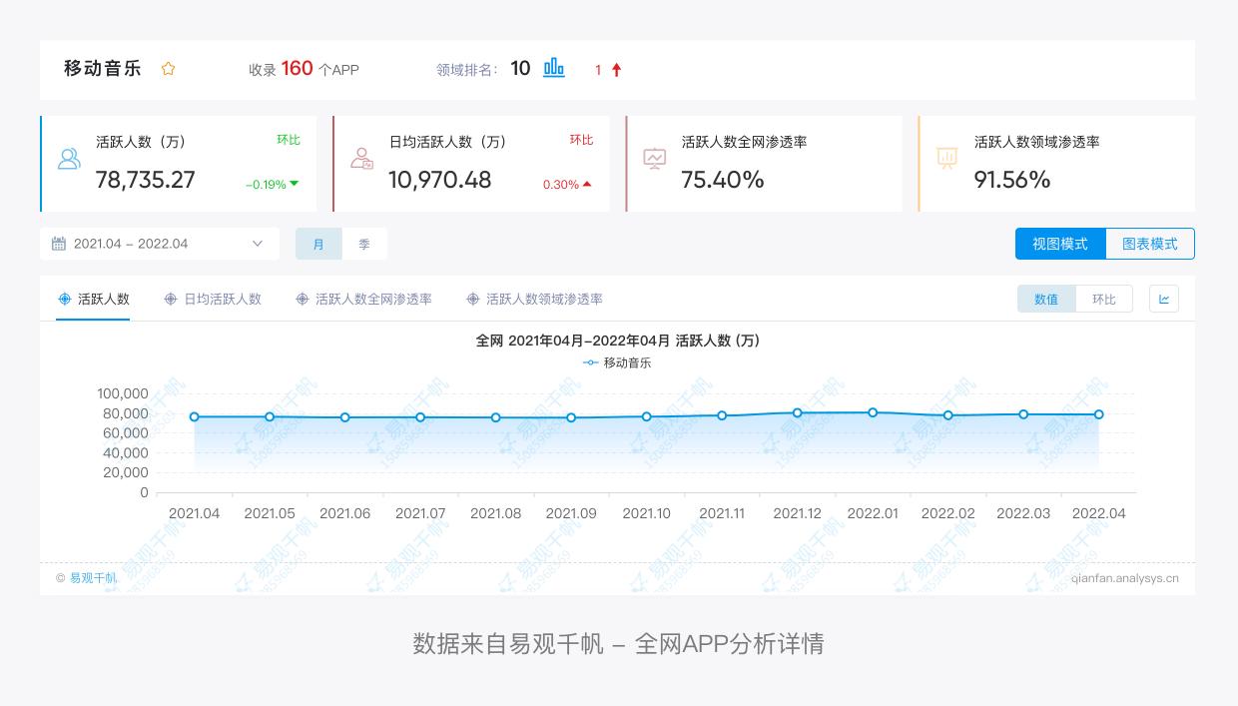Open the domain ranking bar chart icon
Screen dimensions: 1238x706
(x=554, y=68)
